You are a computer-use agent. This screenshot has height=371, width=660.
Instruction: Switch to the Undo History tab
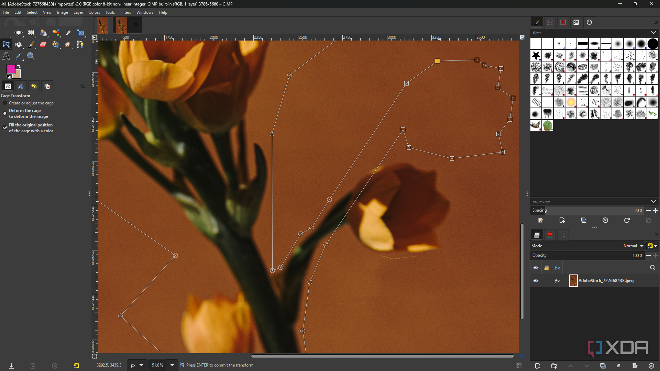pos(34,86)
